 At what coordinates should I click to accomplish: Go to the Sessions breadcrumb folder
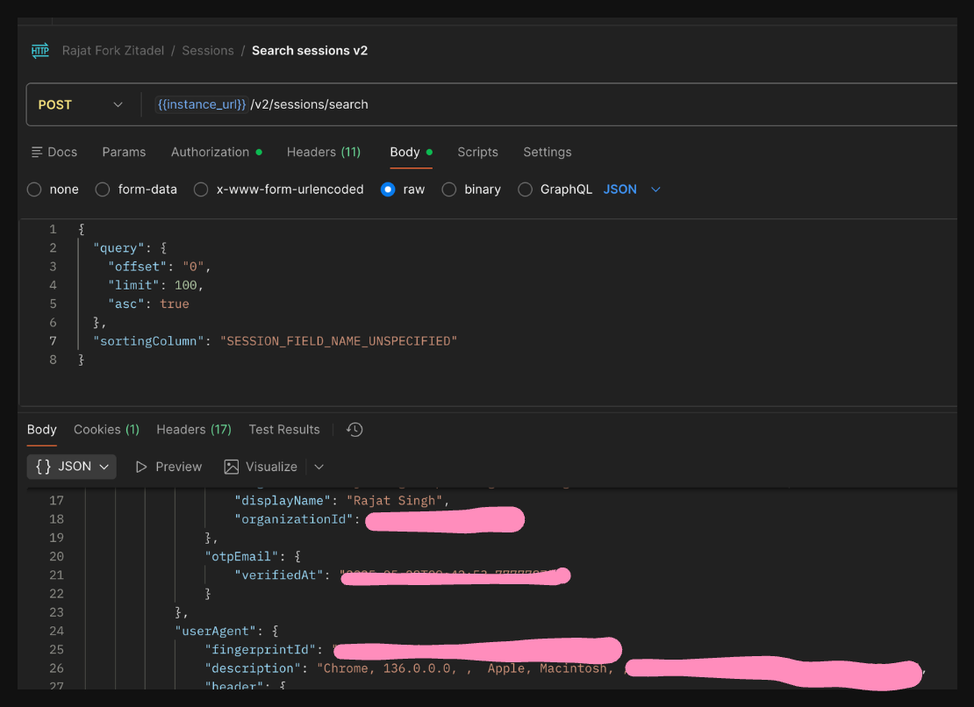point(208,51)
